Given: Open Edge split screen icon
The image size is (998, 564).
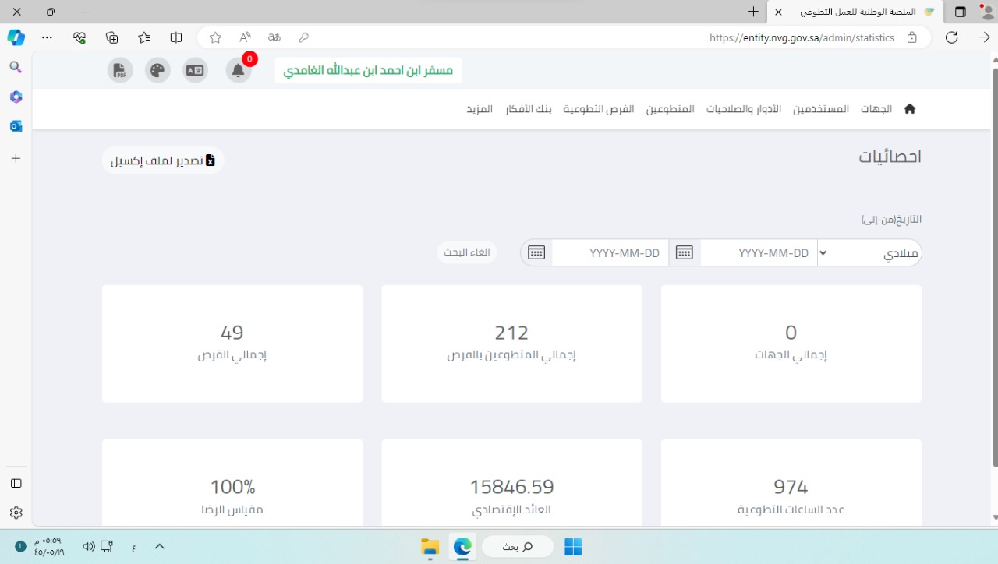Looking at the screenshot, I should tap(176, 37).
